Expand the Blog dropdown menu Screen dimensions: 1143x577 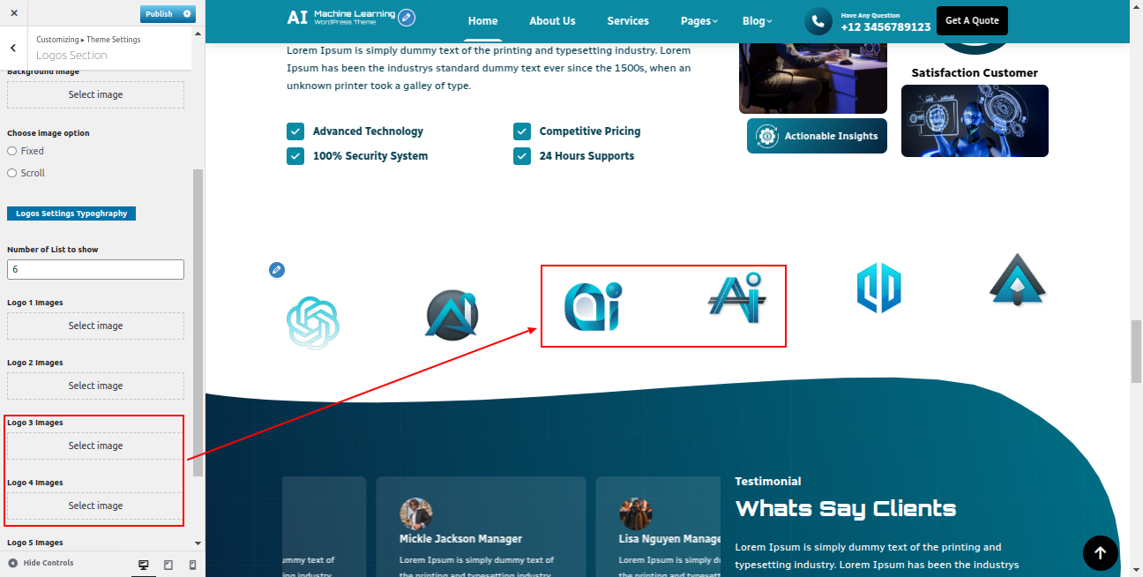tap(757, 21)
